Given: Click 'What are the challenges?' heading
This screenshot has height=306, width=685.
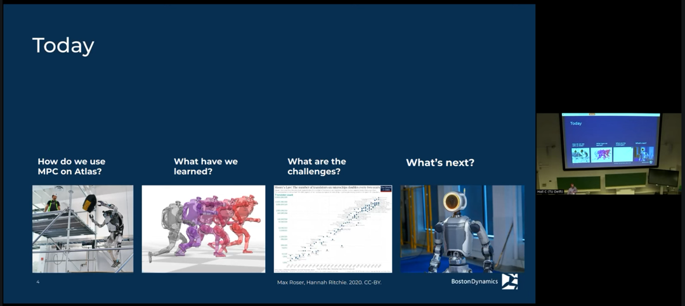Looking at the screenshot, I should click(x=316, y=167).
